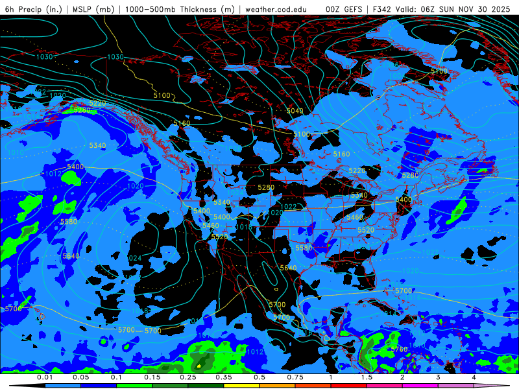519x389 pixels.
Task: Select the legend value 2
Action: (x=402, y=377)
